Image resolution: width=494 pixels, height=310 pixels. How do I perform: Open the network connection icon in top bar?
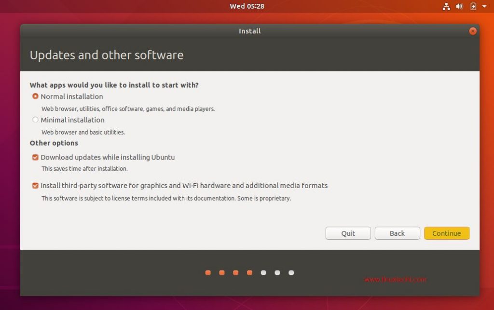tap(446, 6)
